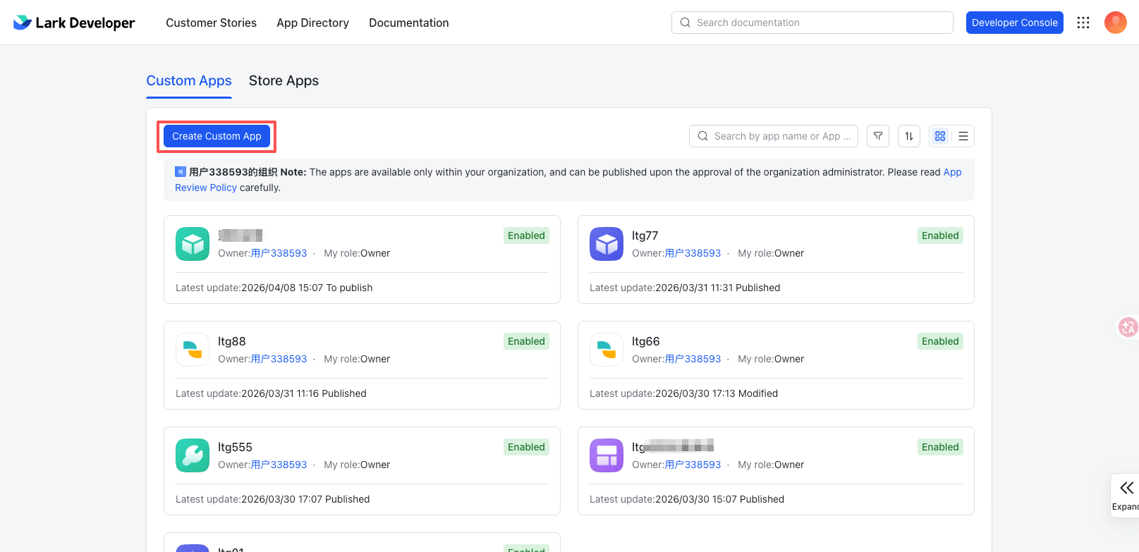The height and width of the screenshot is (552, 1139).
Task: Click the sort order icon
Action: [909, 136]
